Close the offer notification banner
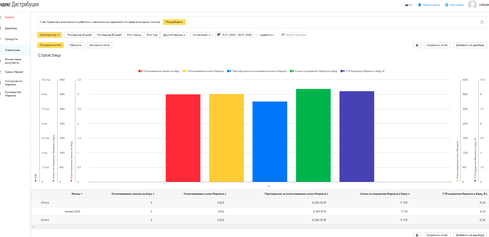The height and width of the screenshot is (237, 489). [x=482, y=22]
